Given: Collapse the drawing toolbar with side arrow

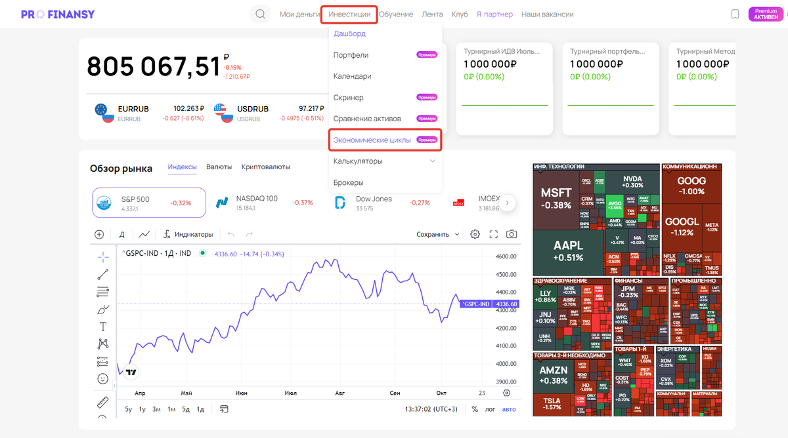Looking at the screenshot, I should pos(116,385).
